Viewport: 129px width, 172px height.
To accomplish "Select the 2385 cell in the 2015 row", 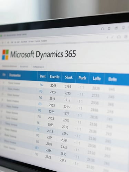I will [x=65, y=133].
